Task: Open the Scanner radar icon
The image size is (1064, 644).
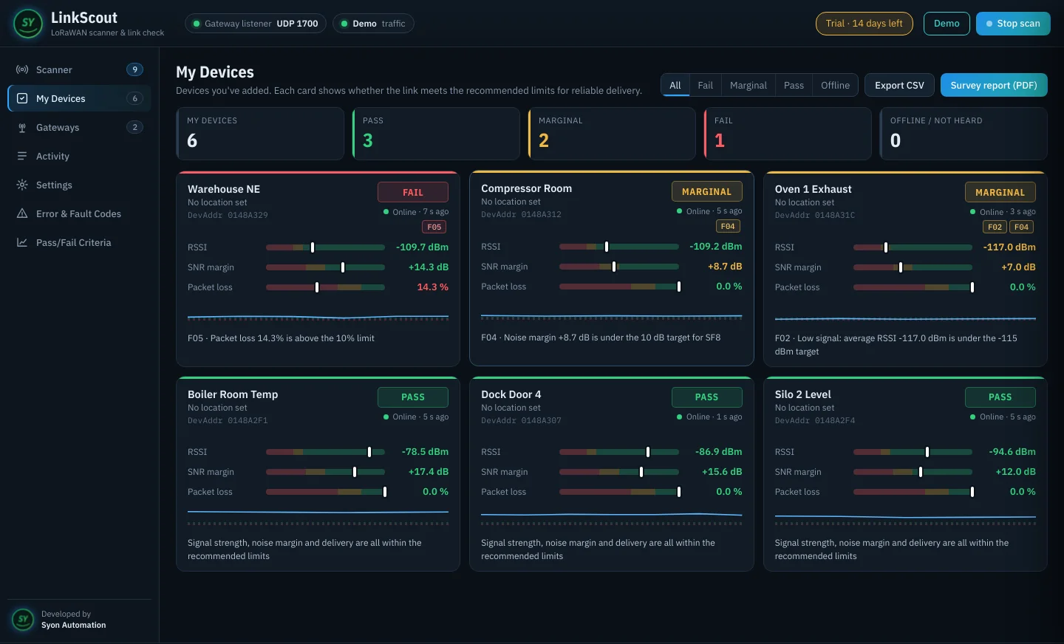Action: pos(22,69)
